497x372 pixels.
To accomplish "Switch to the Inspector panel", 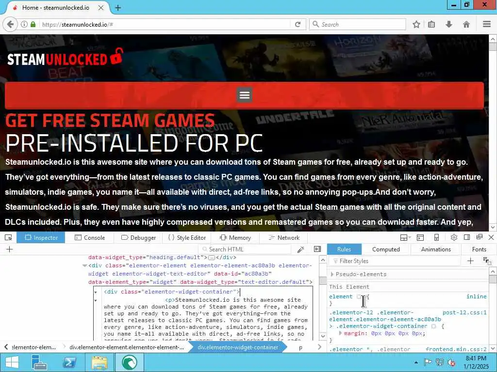I will click(41, 237).
